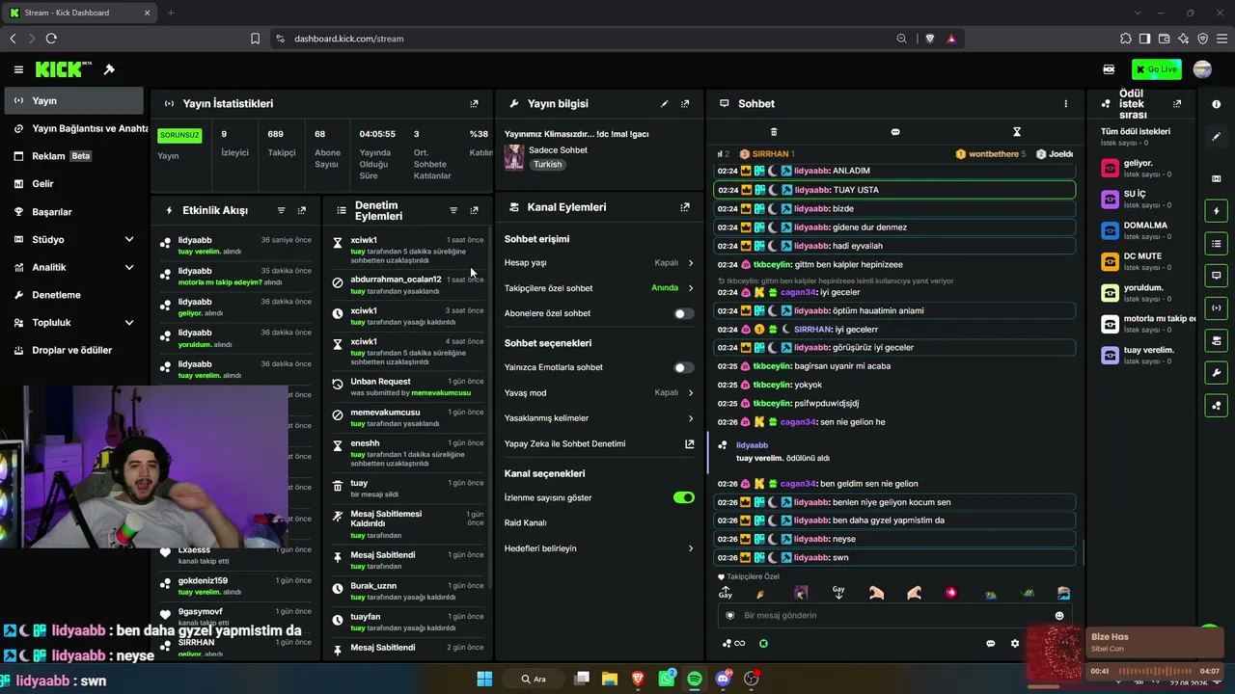The image size is (1235, 694).
Task: Open the emoji picker in the message box
Action: 1059,615
